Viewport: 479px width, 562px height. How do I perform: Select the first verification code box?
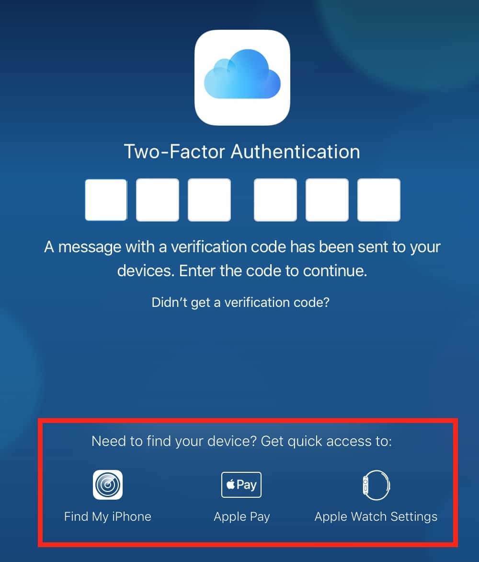click(106, 200)
